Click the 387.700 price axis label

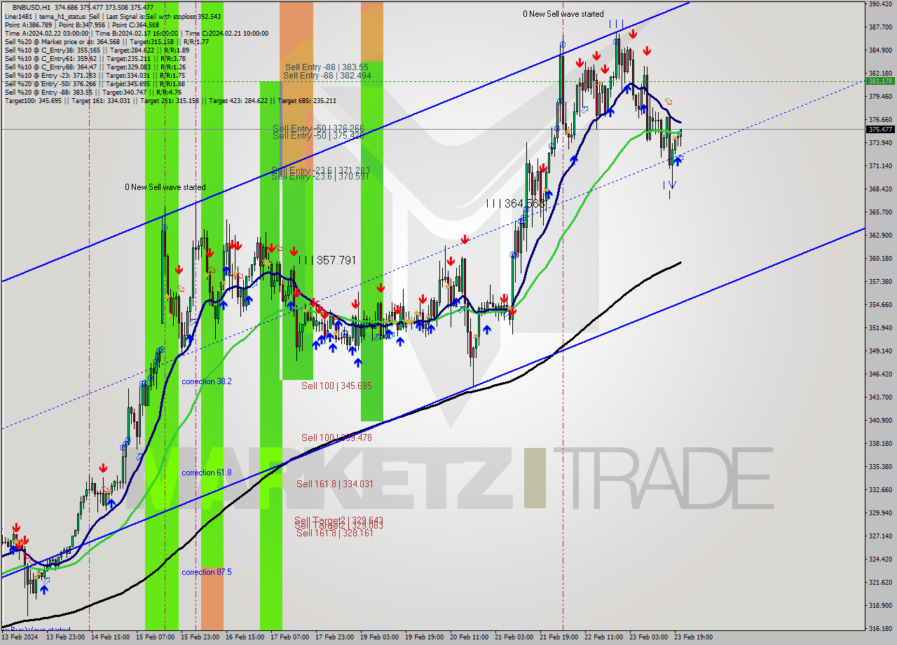[x=880, y=27]
